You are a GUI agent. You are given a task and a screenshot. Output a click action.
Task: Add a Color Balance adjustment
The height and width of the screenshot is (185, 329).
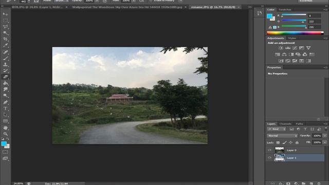284,54
